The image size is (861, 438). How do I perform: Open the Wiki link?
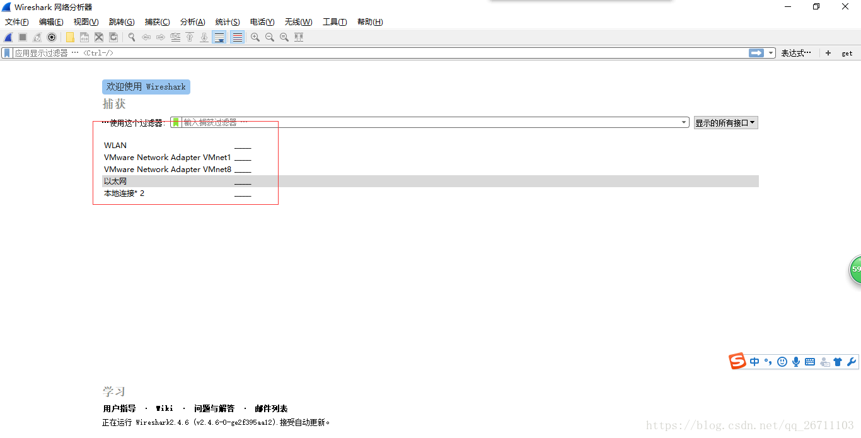click(x=165, y=408)
